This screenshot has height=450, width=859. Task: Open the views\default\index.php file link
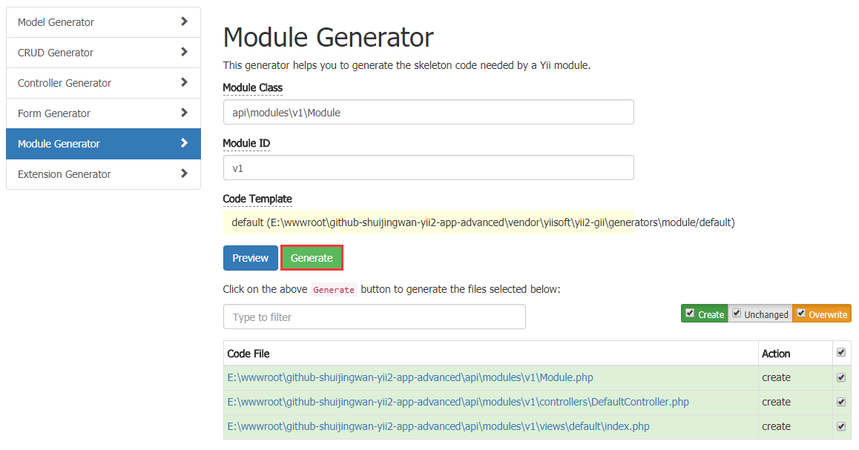click(438, 426)
